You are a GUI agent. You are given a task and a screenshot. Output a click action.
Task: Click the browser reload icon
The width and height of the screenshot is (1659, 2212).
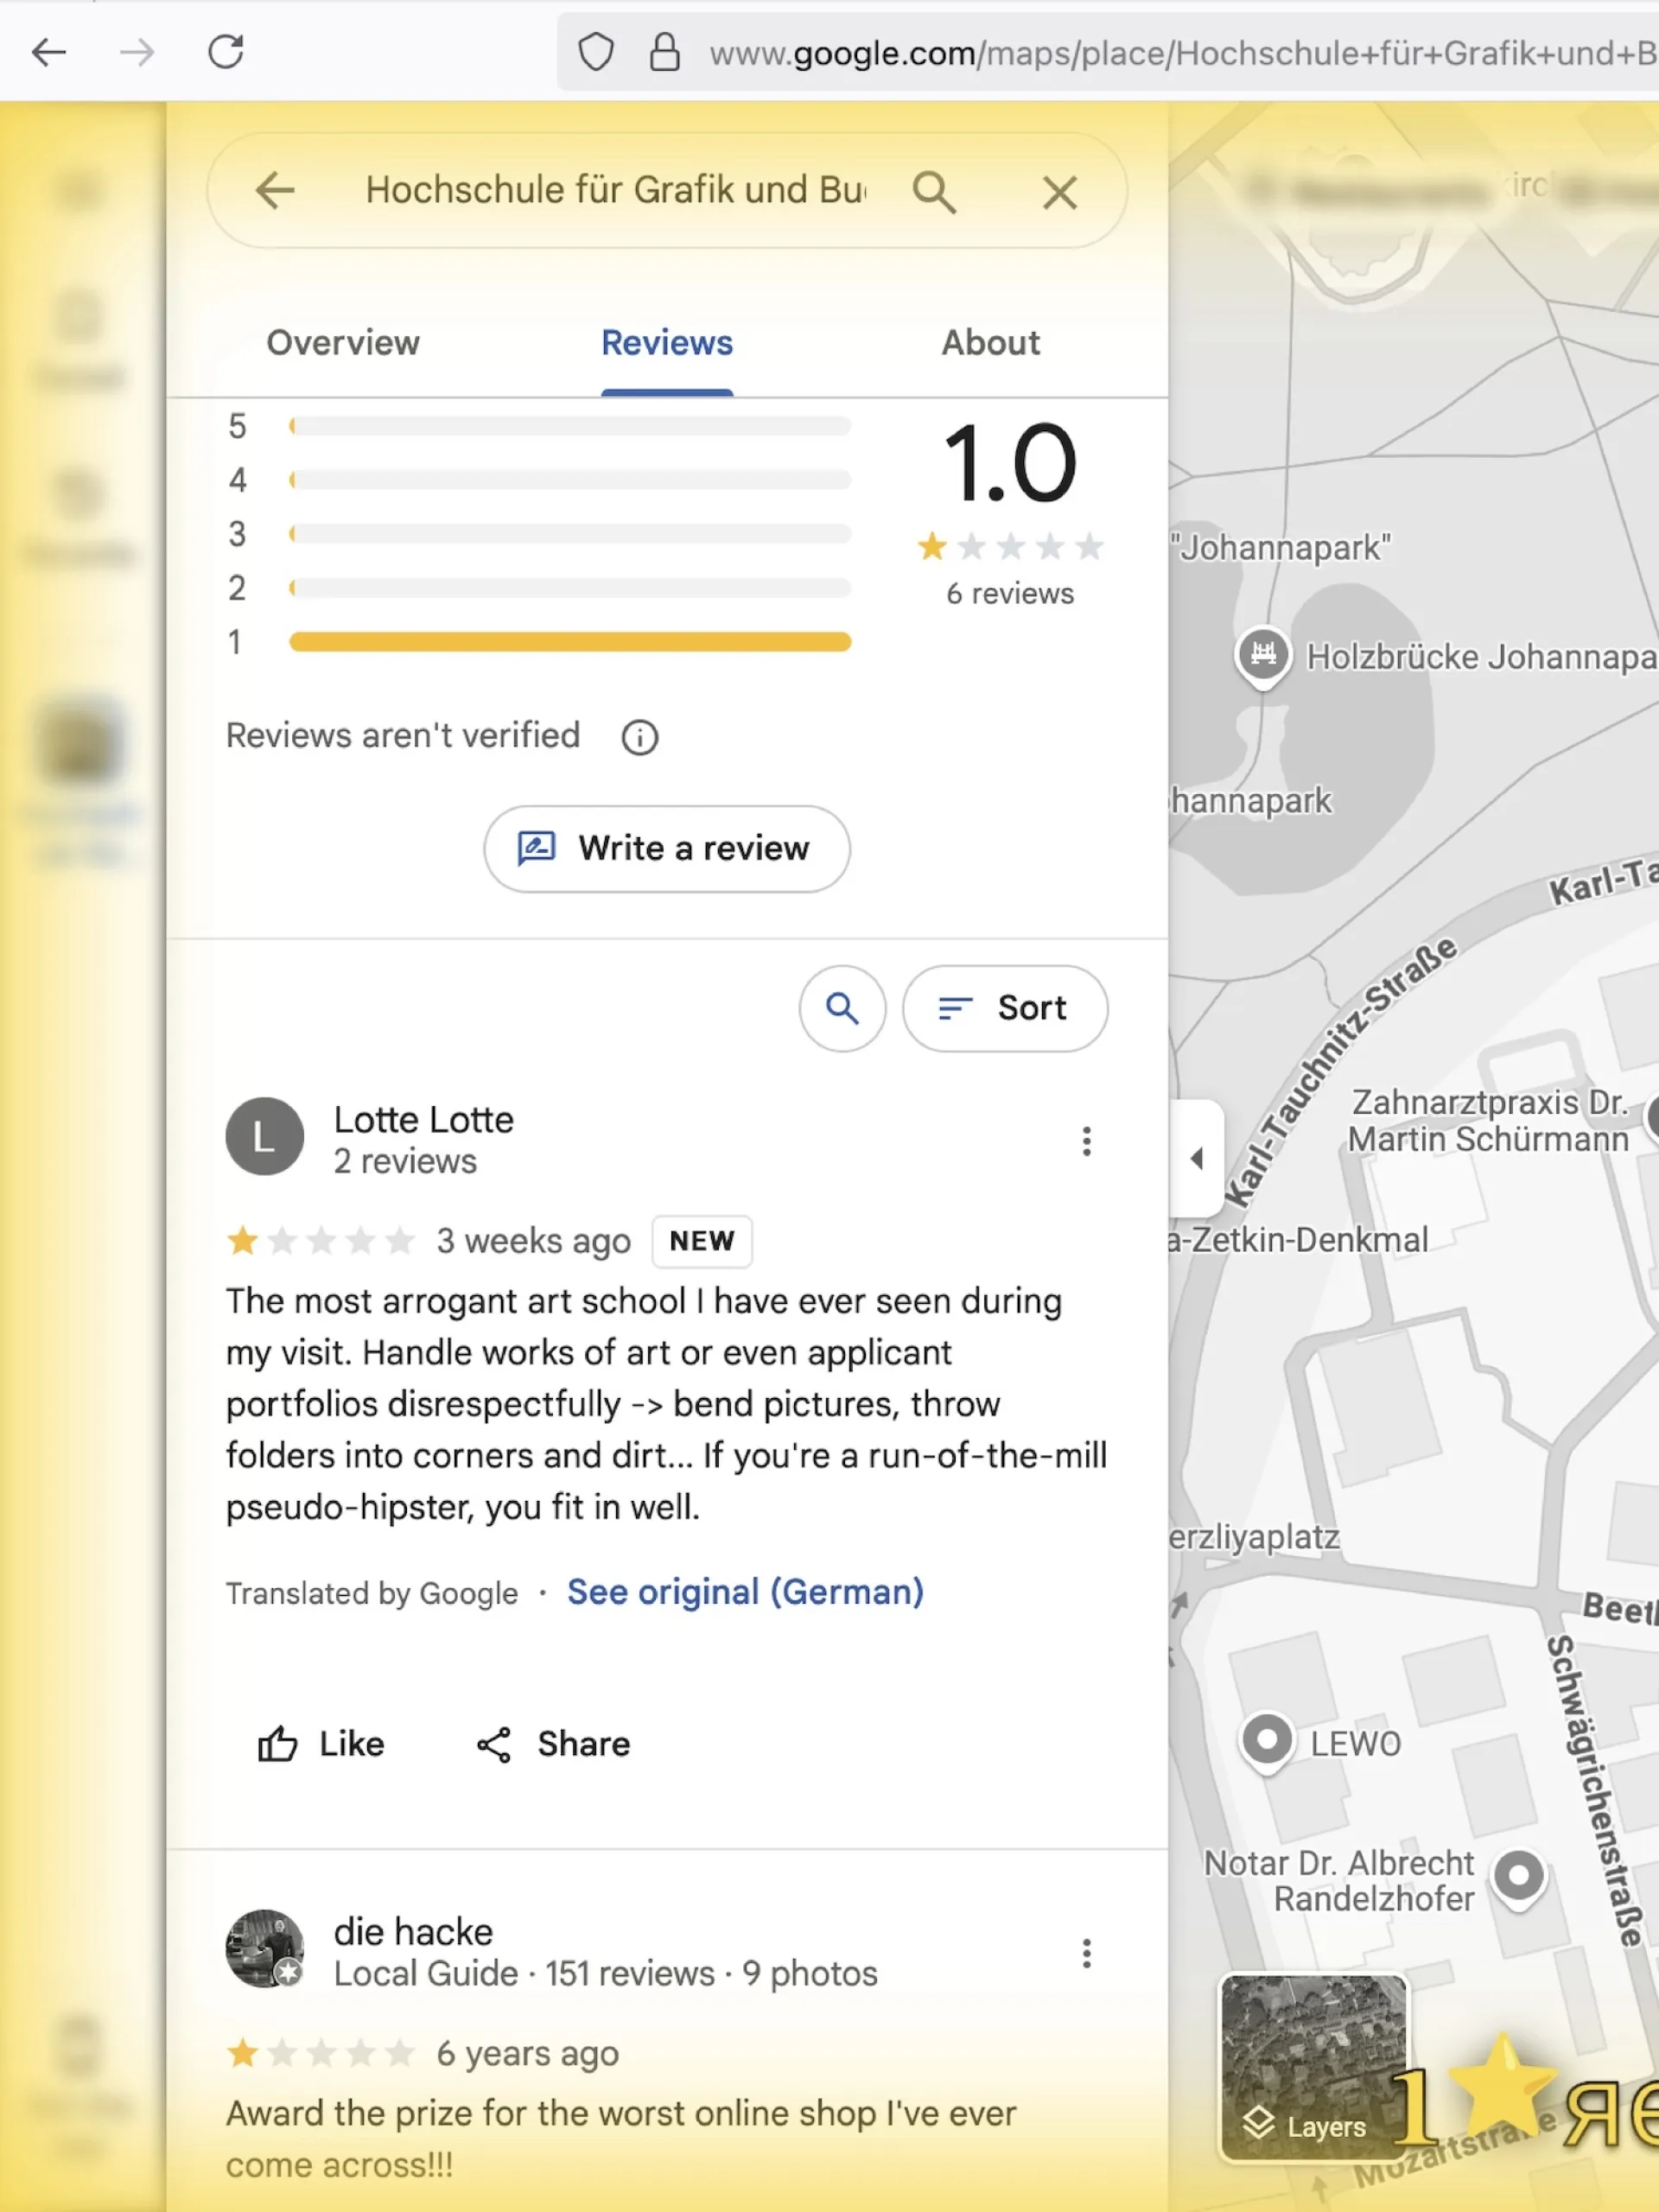coord(226,52)
